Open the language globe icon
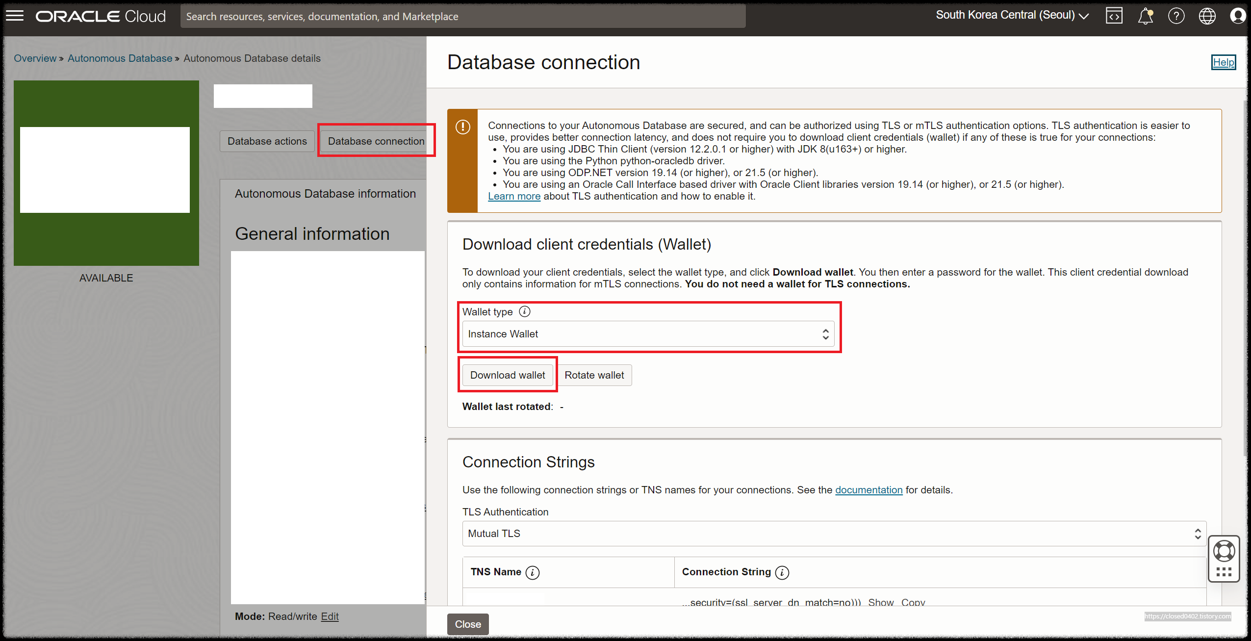Viewport: 1251px width, 641px height. tap(1207, 16)
